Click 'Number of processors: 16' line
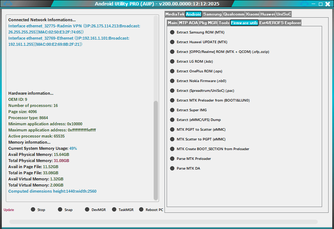Image resolution: width=334 pixels, height=229 pixels. (33, 105)
